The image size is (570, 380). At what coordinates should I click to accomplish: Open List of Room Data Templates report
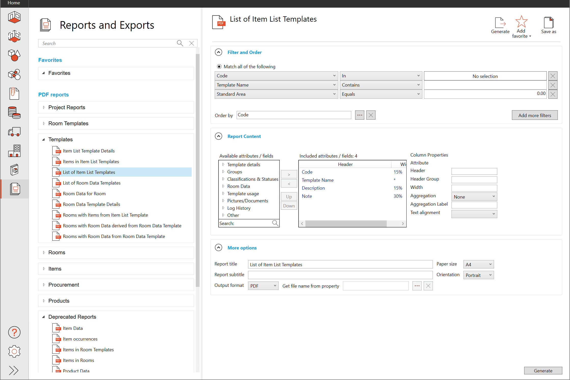pos(92,183)
